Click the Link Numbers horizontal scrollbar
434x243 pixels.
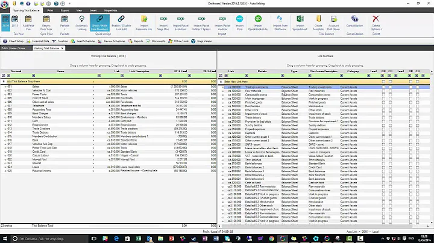point(324,226)
